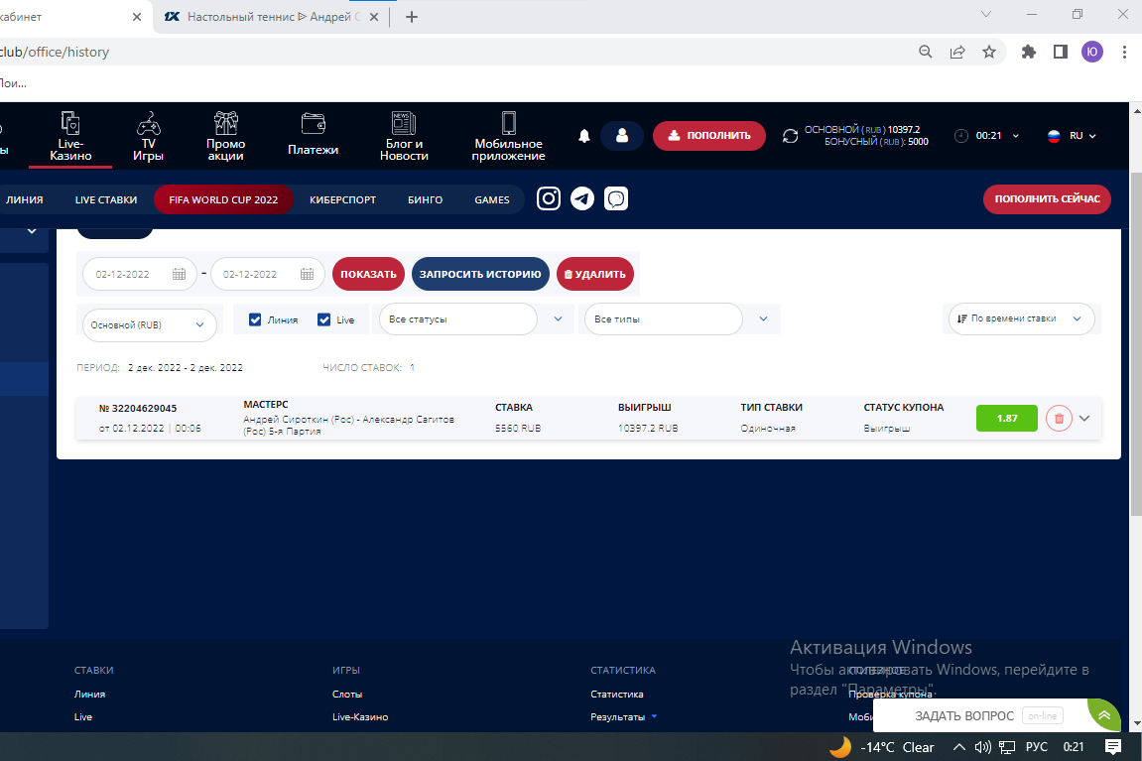Open the Mobile app phone icon
This screenshot has width=1142, height=761.
(508, 124)
